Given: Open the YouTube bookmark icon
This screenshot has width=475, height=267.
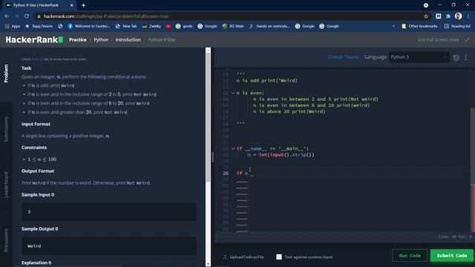Looking at the screenshot, I should click(168, 27).
